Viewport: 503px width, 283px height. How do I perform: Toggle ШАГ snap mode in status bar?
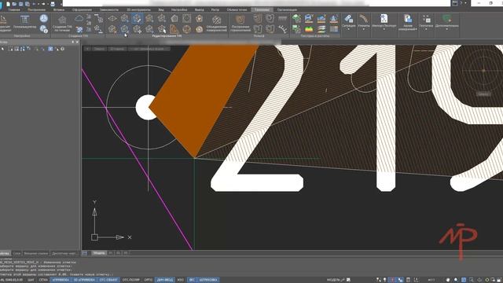[x=31, y=280]
